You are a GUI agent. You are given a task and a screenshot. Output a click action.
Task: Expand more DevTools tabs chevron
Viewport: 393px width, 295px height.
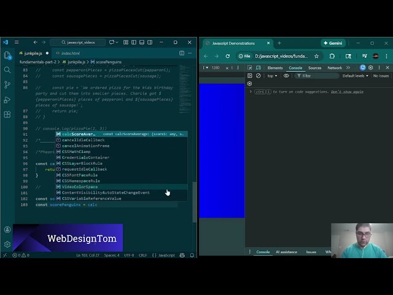click(x=348, y=68)
